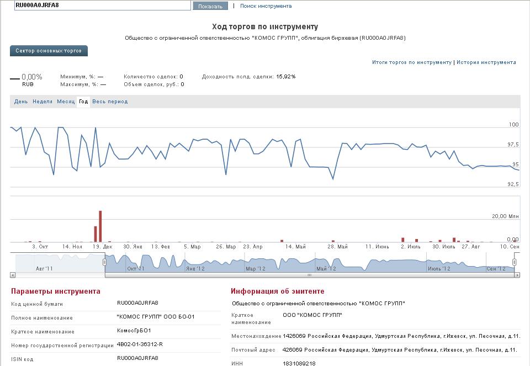Click the Май '12 navigator label
Screen dimensions: 530x366
pos(326,269)
